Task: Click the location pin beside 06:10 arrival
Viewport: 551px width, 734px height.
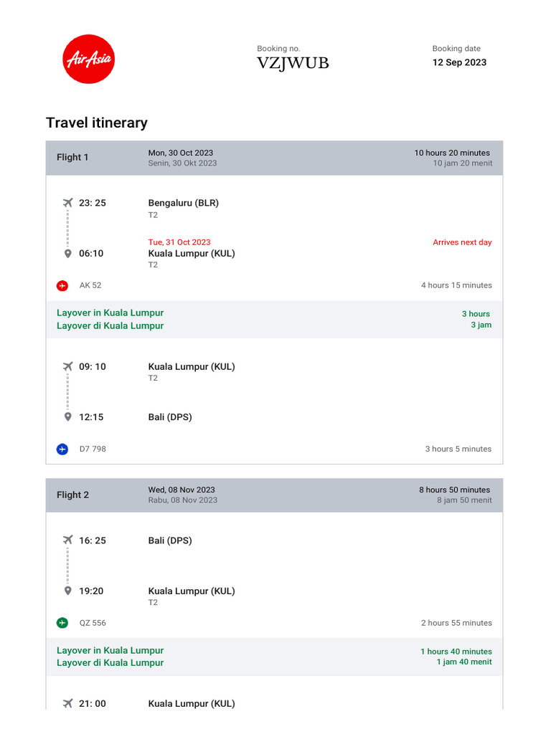Action: click(x=68, y=254)
